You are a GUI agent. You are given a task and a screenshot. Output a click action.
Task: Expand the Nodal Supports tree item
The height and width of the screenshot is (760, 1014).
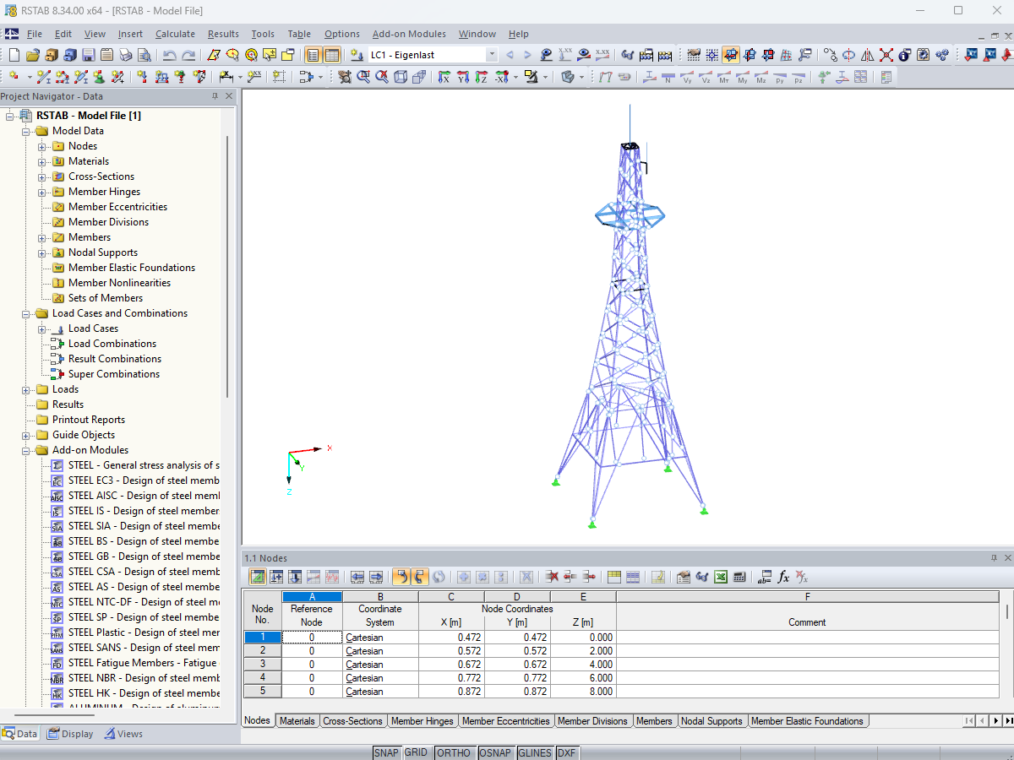[41, 252]
